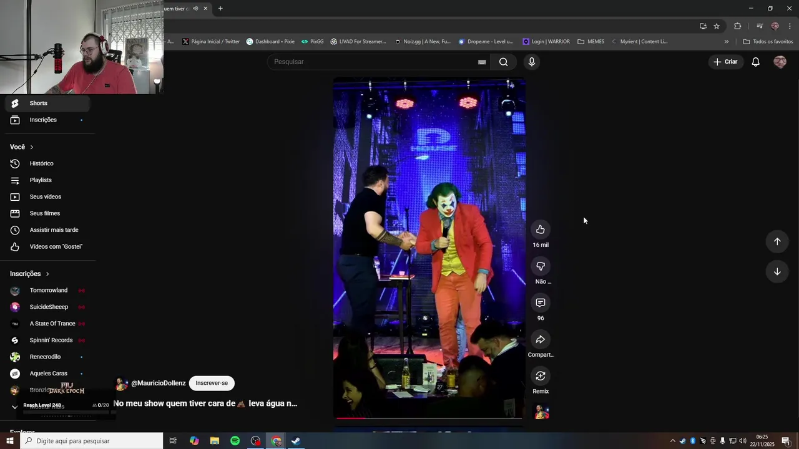This screenshot has height=449, width=799.
Task: Open File Explorer from the taskbar
Action: pyautogui.click(x=214, y=441)
